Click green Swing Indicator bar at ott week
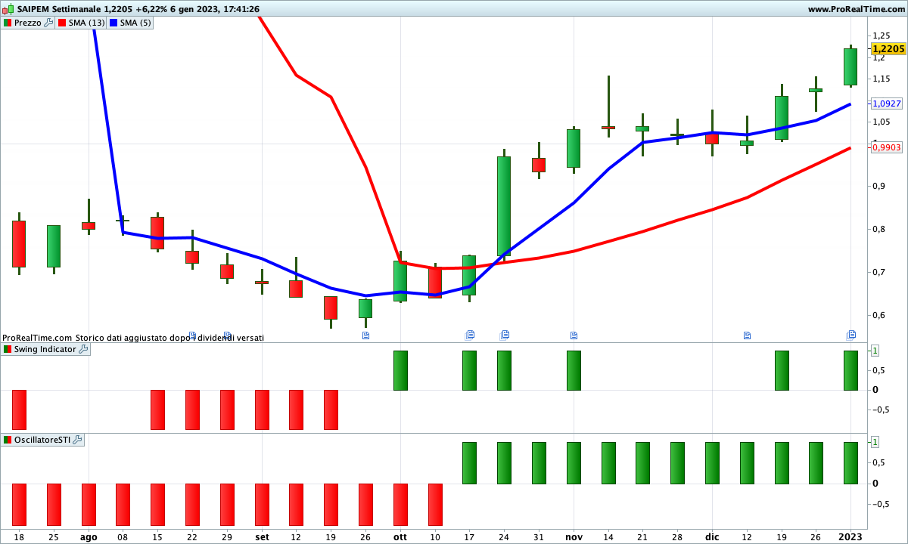908x544 pixels. (400, 370)
